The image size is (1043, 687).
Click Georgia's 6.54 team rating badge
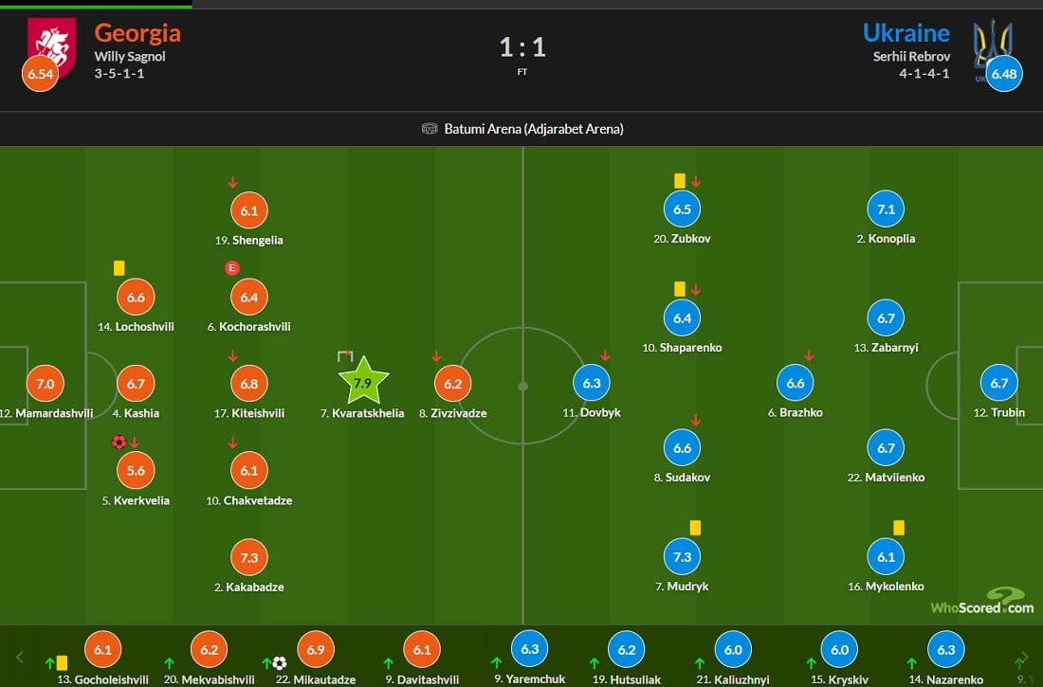[40, 73]
